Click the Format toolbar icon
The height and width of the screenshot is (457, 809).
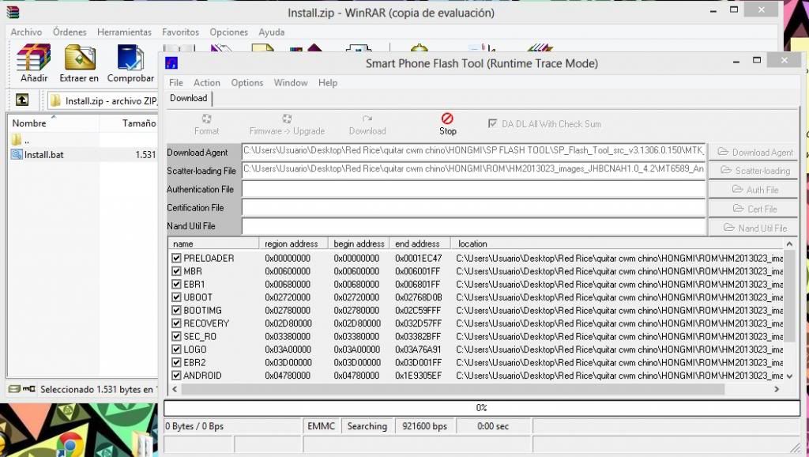pos(206,125)
